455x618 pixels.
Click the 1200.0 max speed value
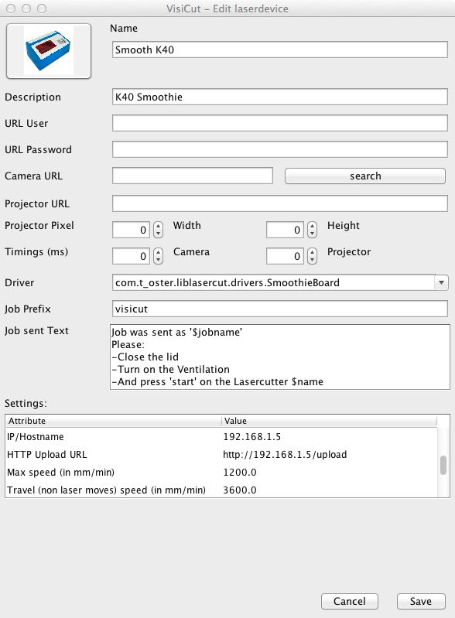pos(329,472)
